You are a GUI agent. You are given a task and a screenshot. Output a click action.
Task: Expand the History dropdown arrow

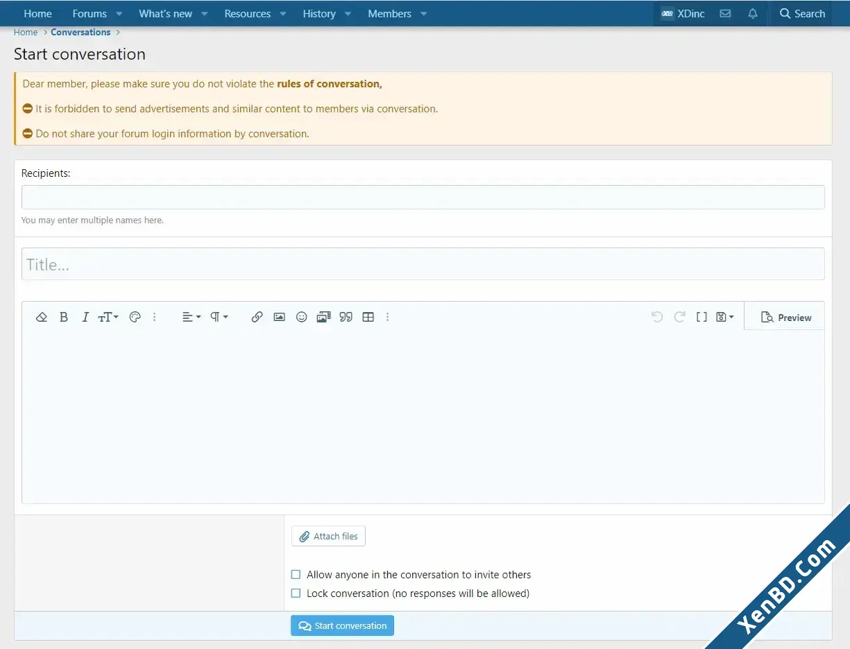[x=348, y=14]
